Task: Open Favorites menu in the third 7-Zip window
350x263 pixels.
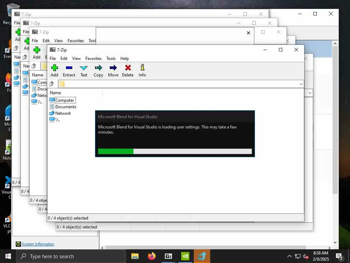Action: 76,41
